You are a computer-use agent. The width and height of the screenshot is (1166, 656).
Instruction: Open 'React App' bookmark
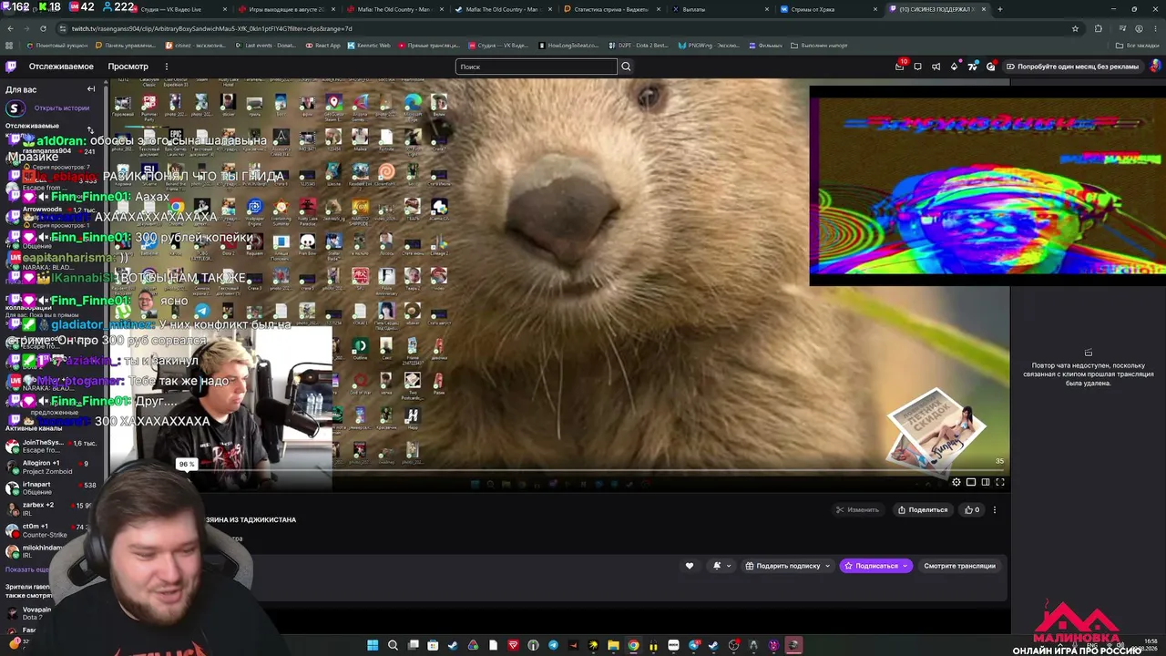[322, 45]
